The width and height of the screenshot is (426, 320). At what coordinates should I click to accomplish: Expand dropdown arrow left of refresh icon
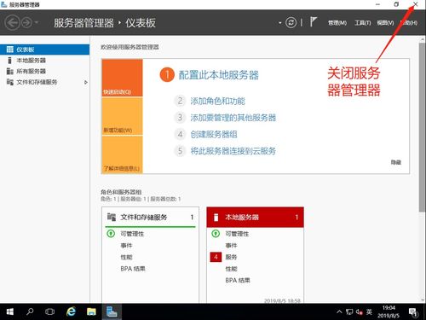click(x=280, y=23)
